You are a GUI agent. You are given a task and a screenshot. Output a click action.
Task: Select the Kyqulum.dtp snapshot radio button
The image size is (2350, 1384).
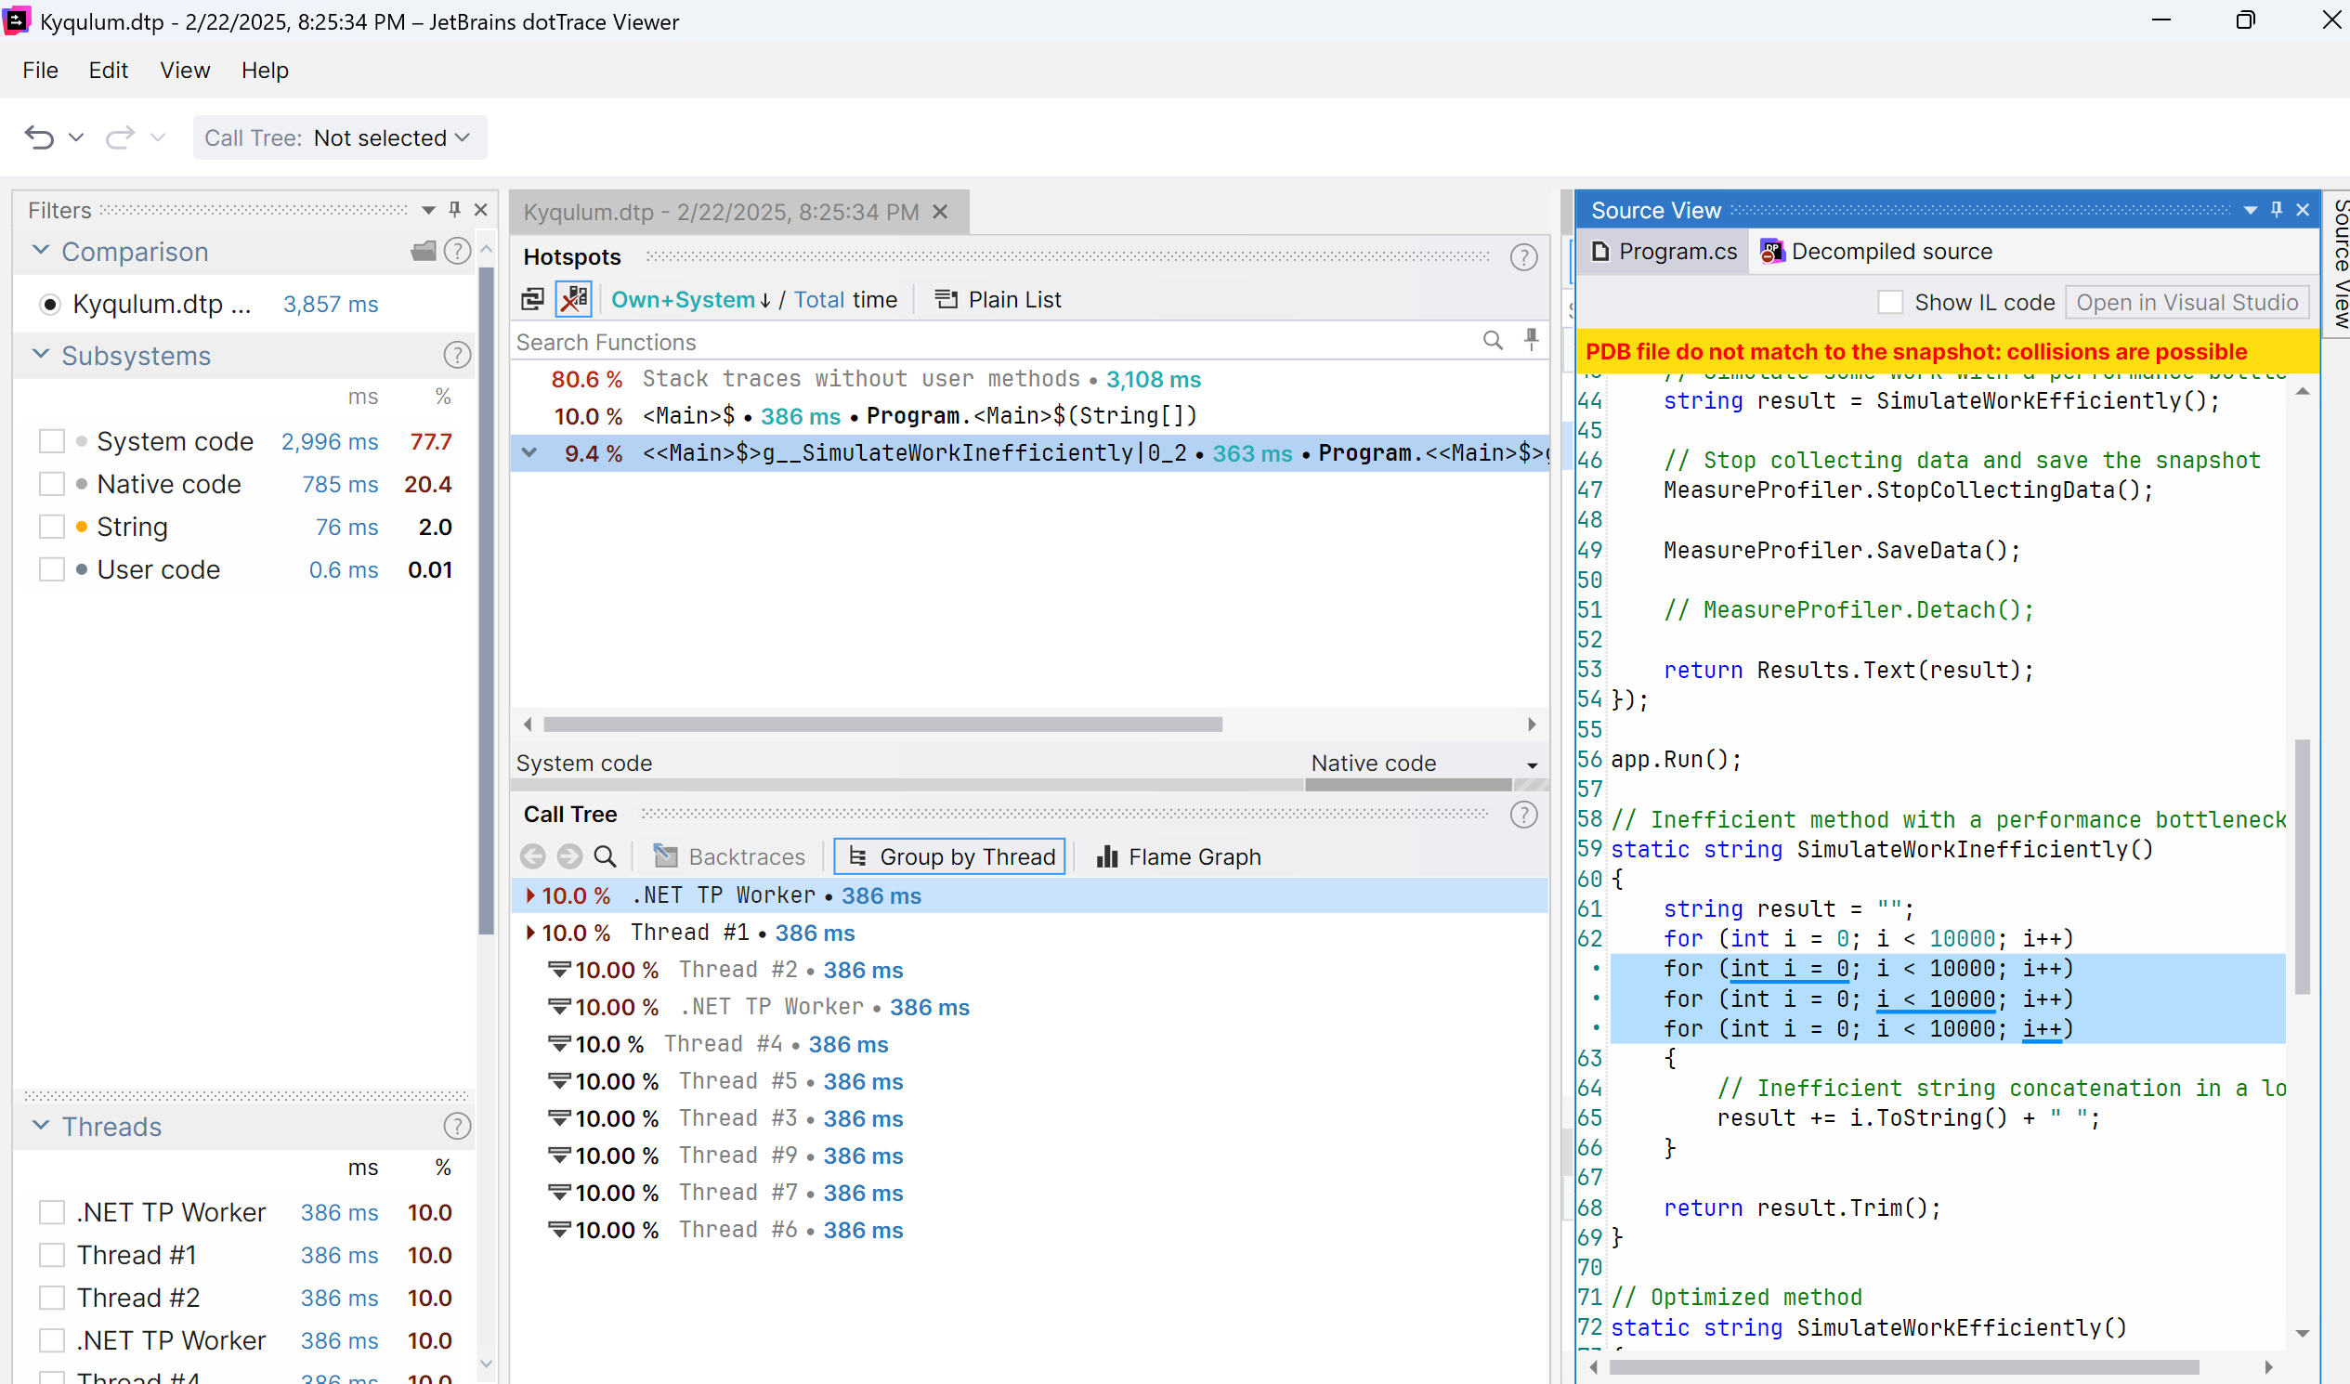(50, 304)
